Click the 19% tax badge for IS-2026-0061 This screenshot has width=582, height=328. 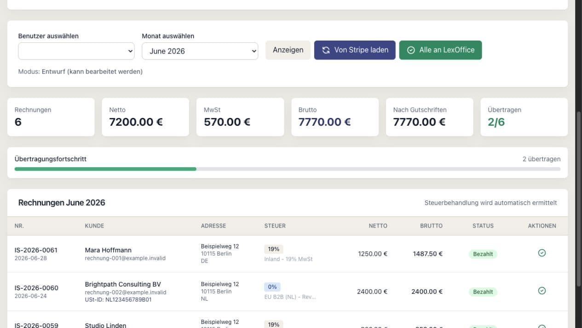pyautogui.click(x=274, y=249)
